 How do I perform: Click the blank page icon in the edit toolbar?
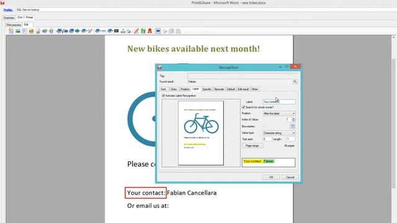tap(11, 31)
